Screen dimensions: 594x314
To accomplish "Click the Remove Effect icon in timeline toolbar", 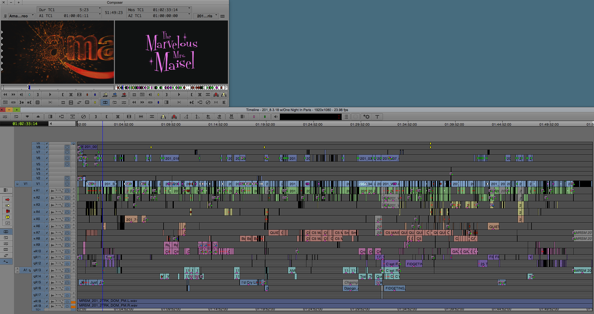I will click(84, 117).
